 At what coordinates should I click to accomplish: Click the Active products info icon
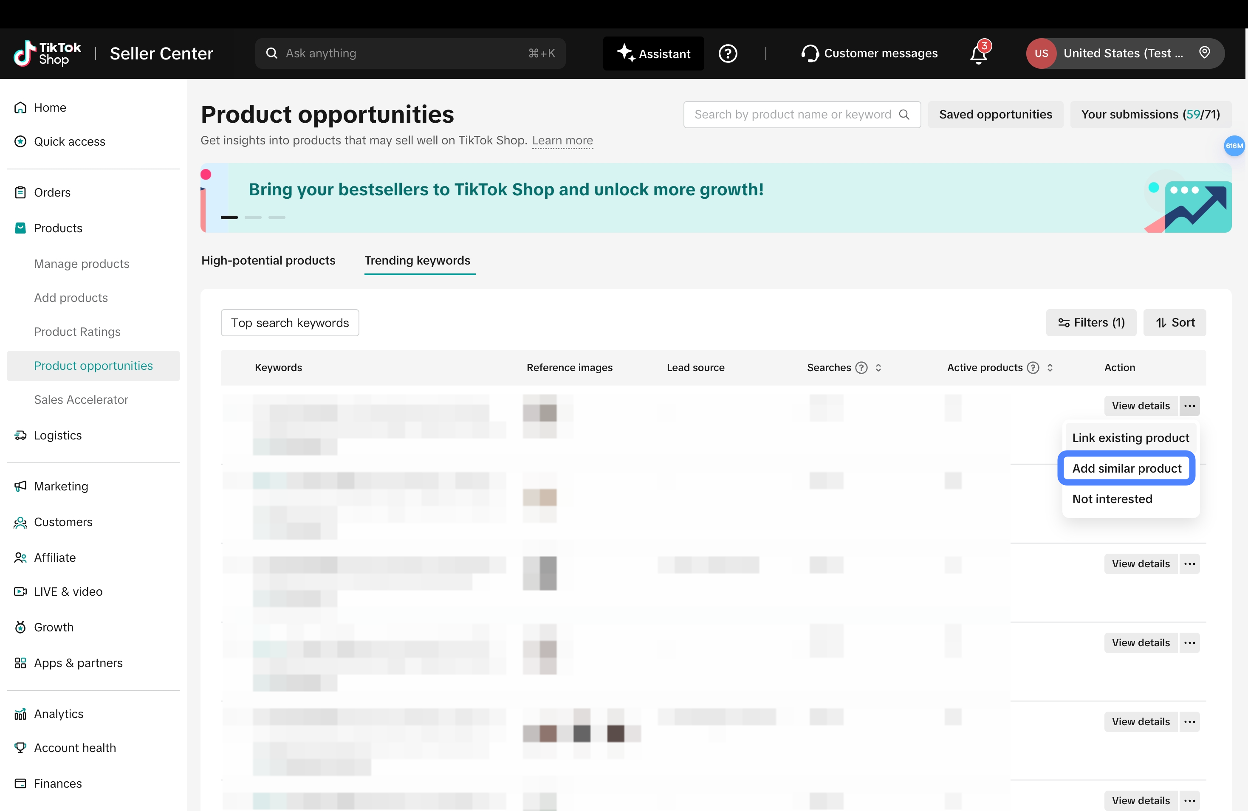click(1033, 367)
